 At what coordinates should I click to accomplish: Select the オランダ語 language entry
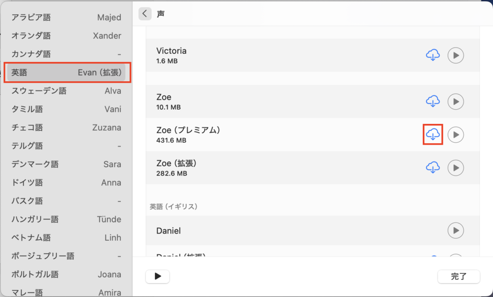(66, 36)
